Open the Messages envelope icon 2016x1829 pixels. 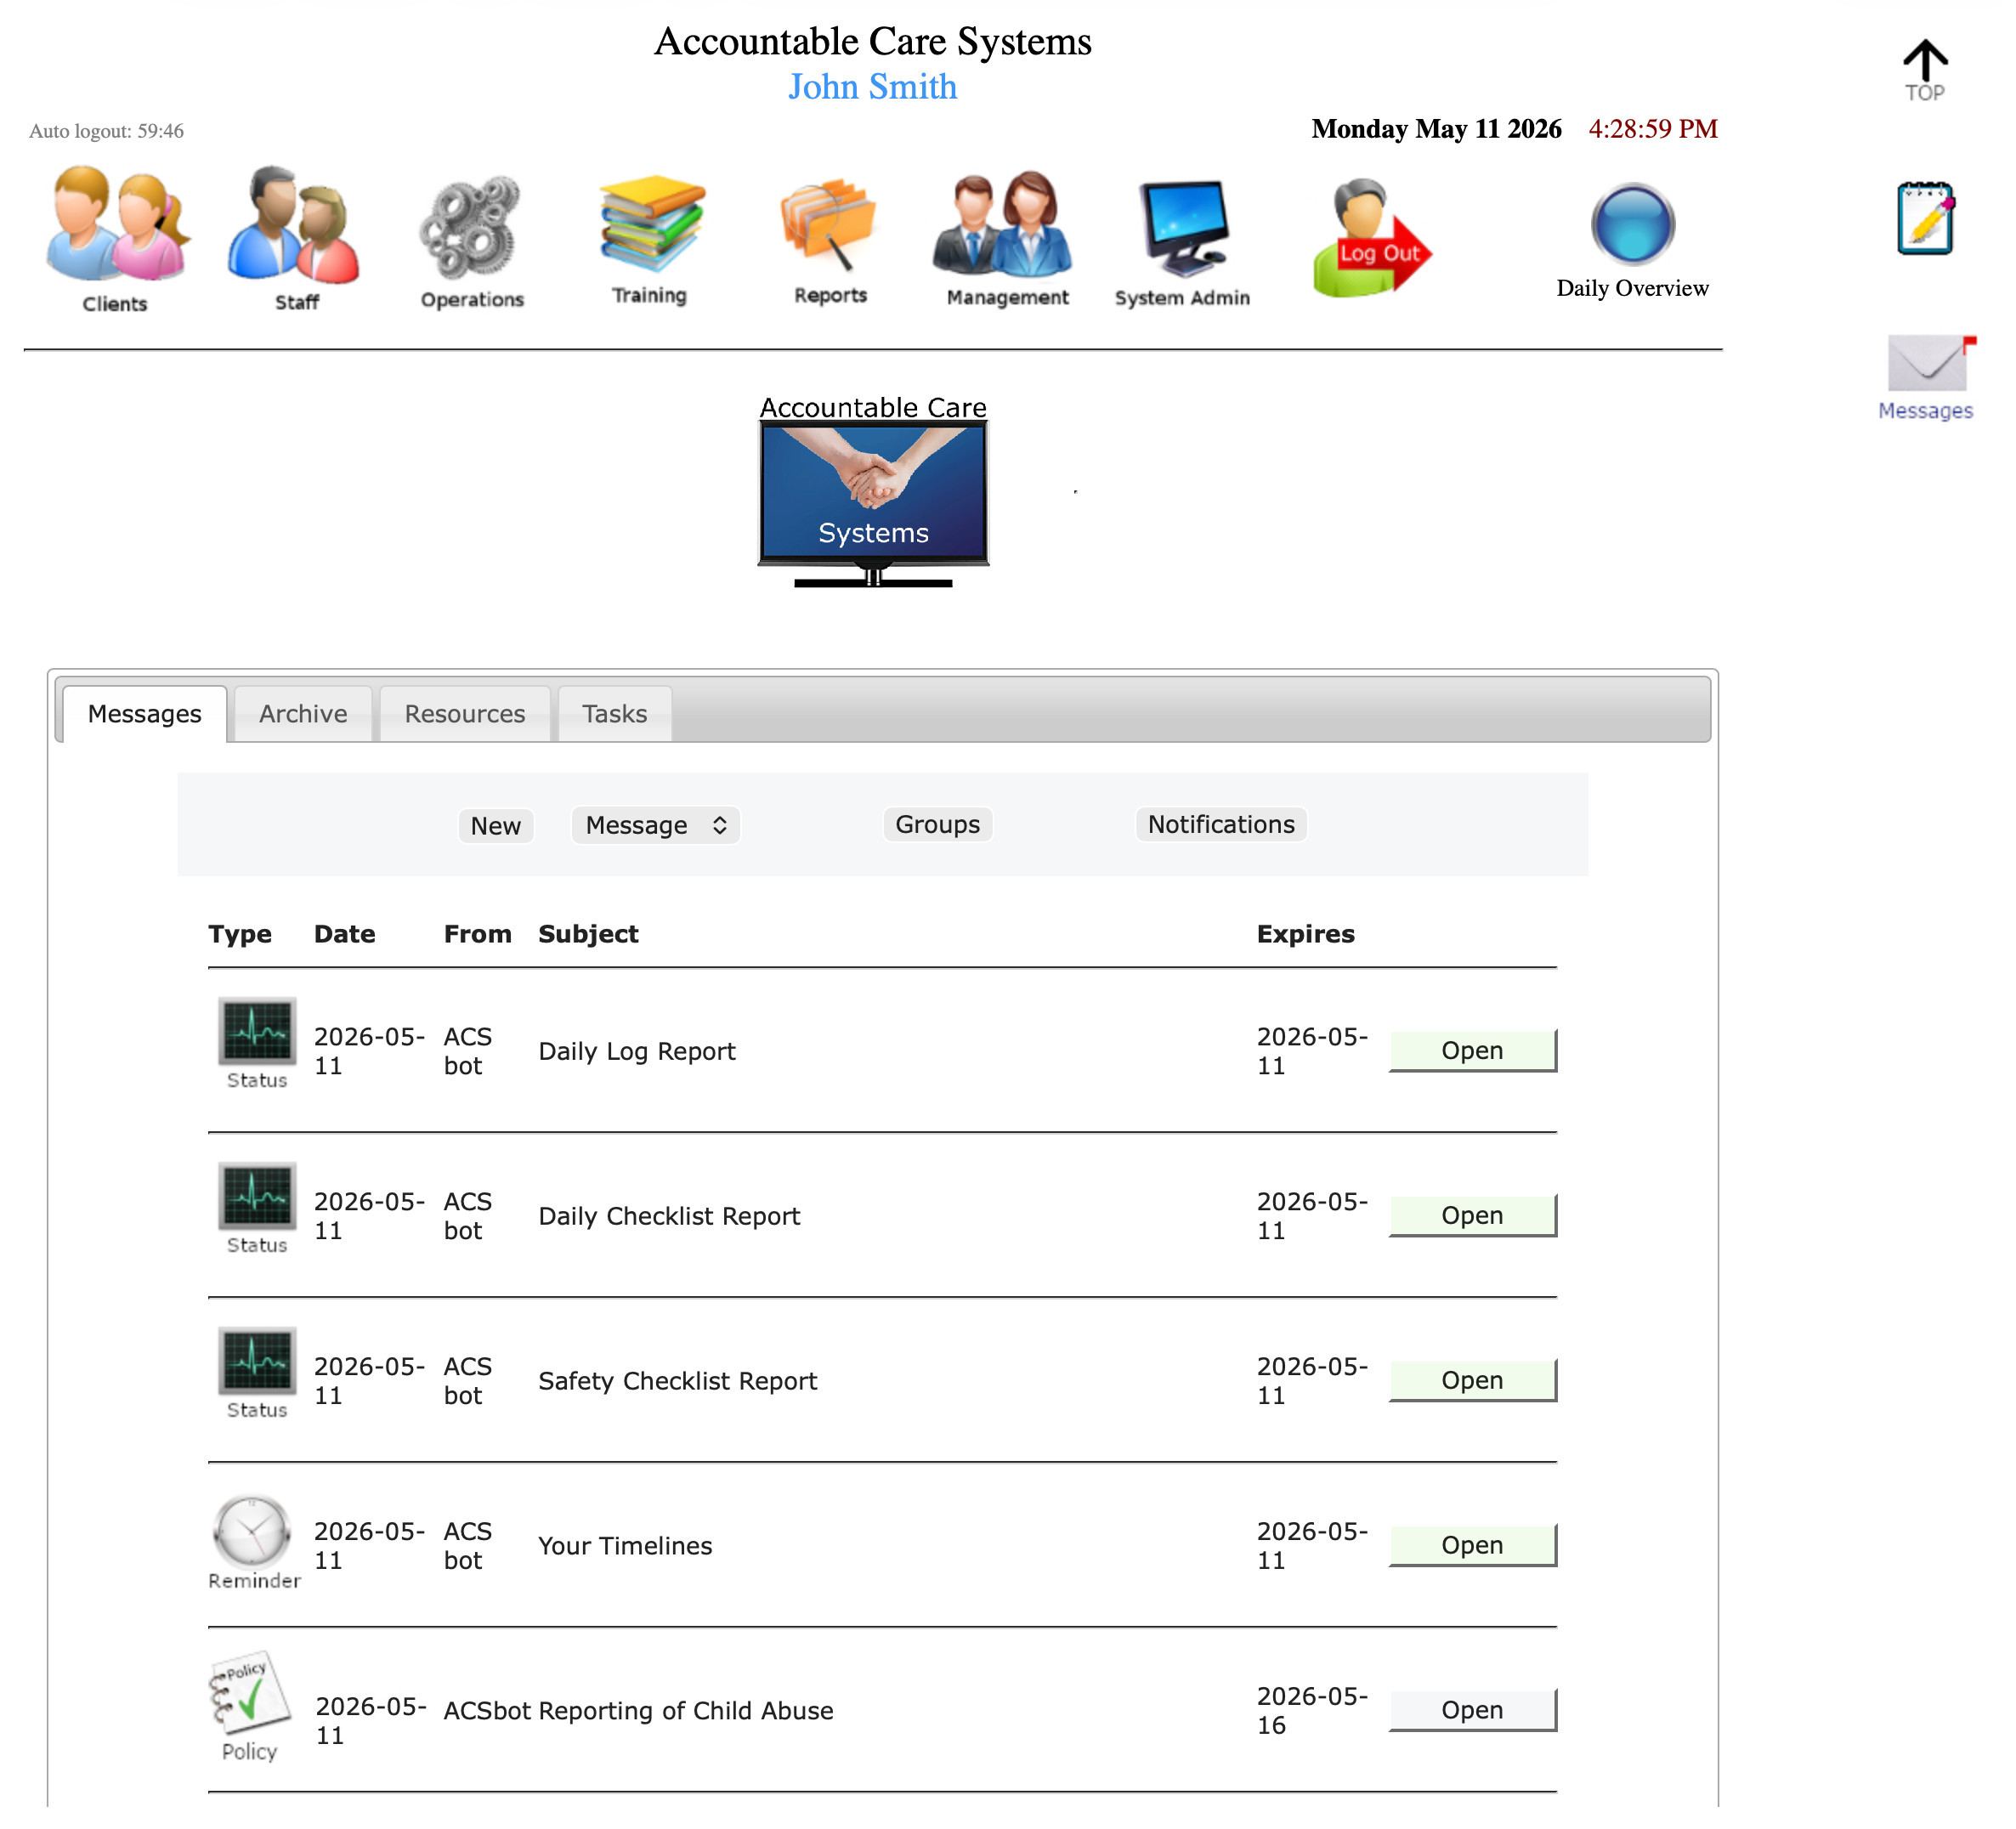[x=1926, y=378]
